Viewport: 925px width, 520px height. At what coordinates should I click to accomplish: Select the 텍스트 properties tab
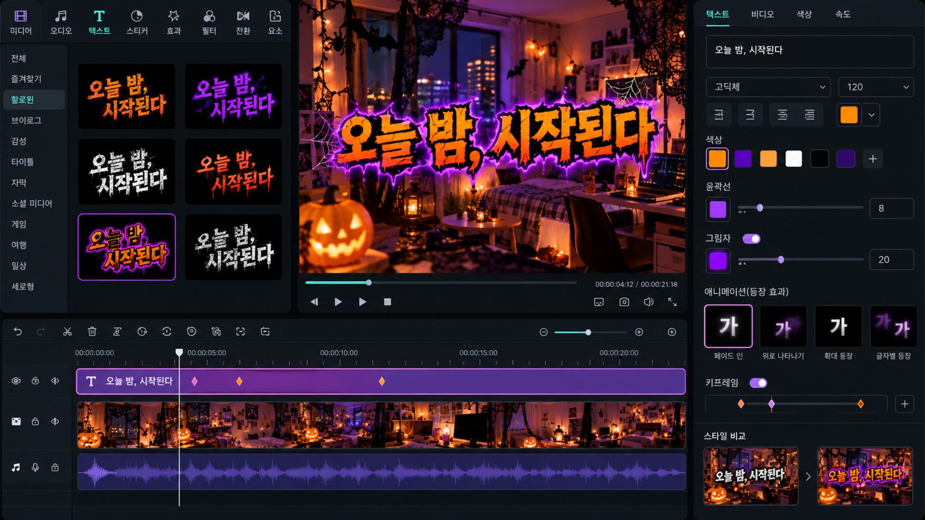coord(717,14)
